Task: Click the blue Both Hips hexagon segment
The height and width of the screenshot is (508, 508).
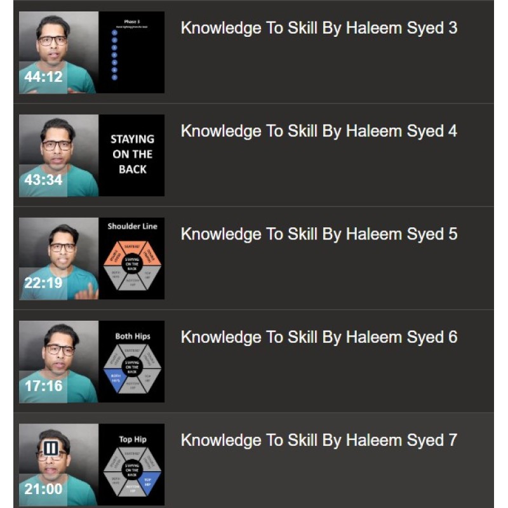Action: pyautogui.click(x=116, y=379)
